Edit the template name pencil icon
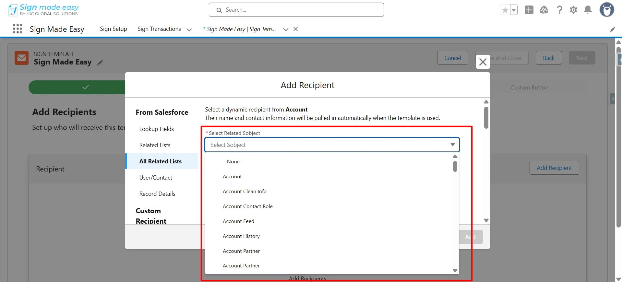 click(x=100, y=63)
